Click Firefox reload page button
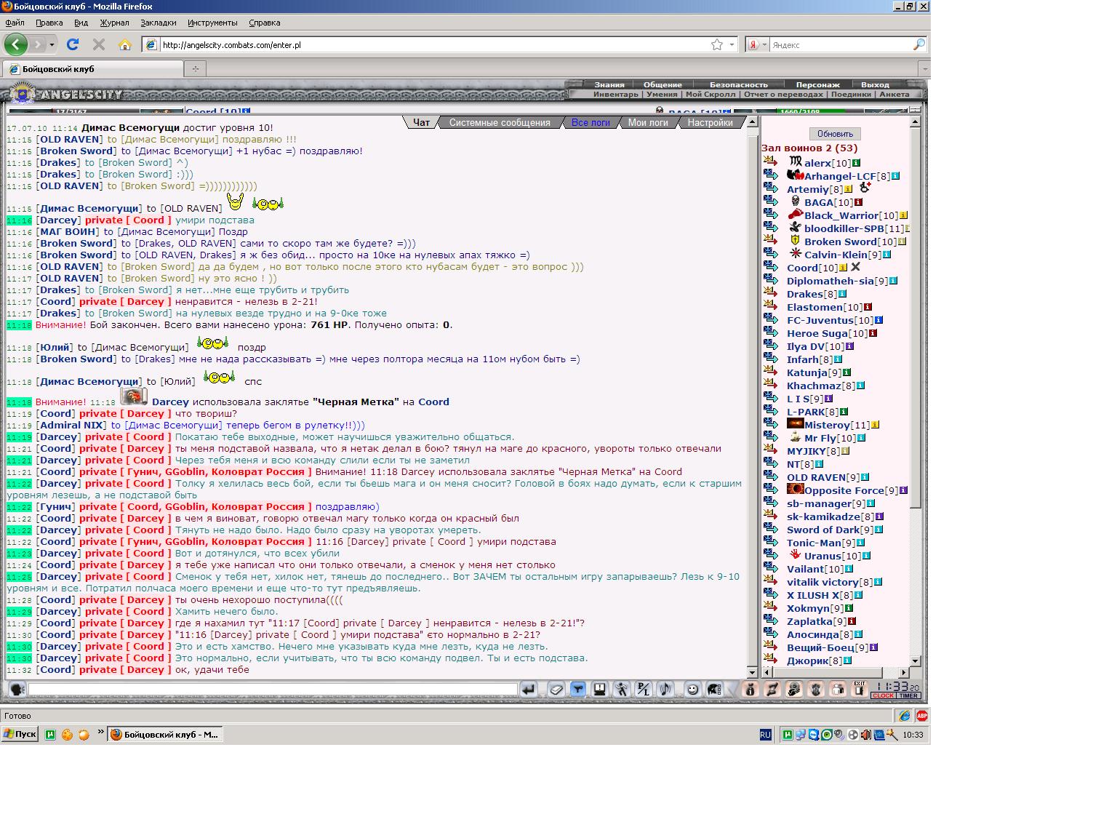Image resolution: width=1117 pixels, height=838 pixels. pos(73,44)
